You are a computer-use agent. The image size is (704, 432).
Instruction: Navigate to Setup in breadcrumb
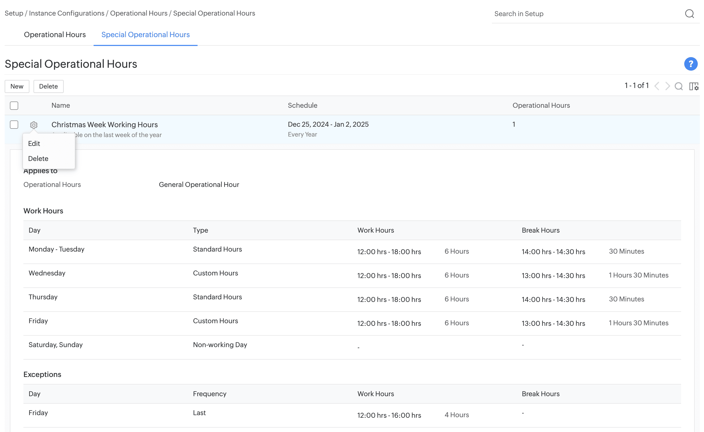point(14,14)
